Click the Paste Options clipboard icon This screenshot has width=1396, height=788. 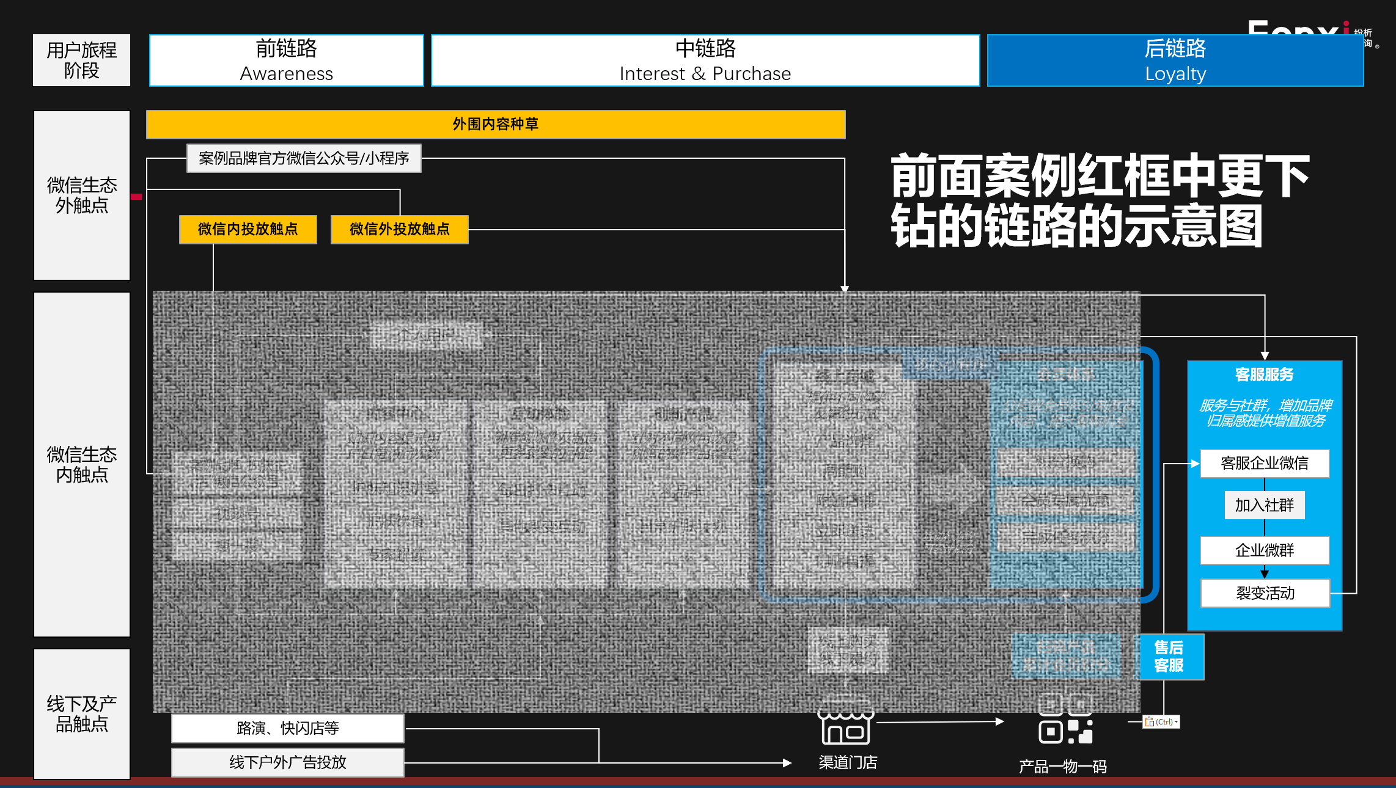[1150, 722]
